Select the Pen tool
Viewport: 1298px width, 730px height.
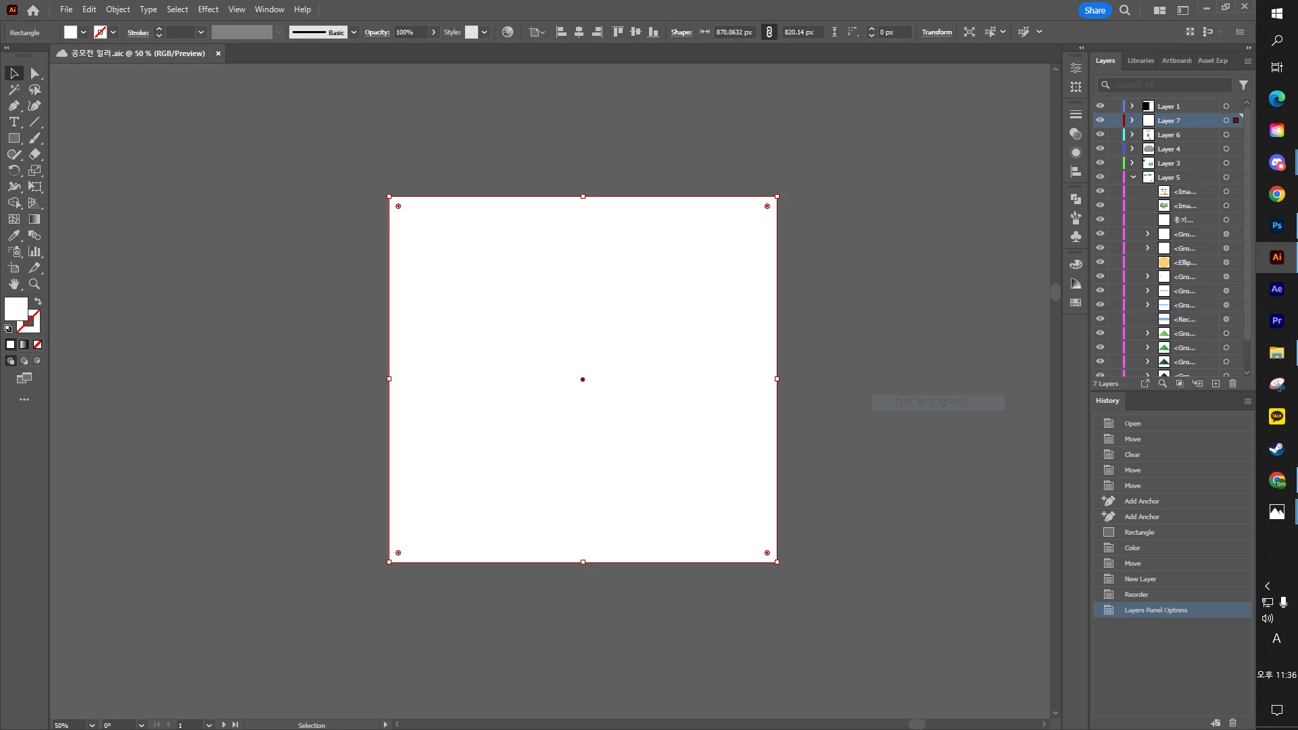click(x=14, y=105)
